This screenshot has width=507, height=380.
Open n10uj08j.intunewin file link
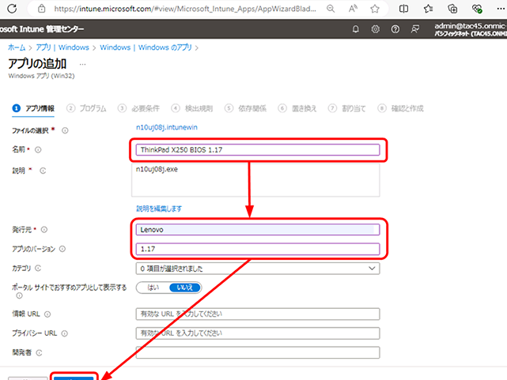[x=167, y=127]
